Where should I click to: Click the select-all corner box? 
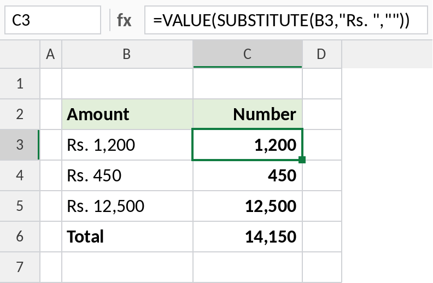[20, 54]
